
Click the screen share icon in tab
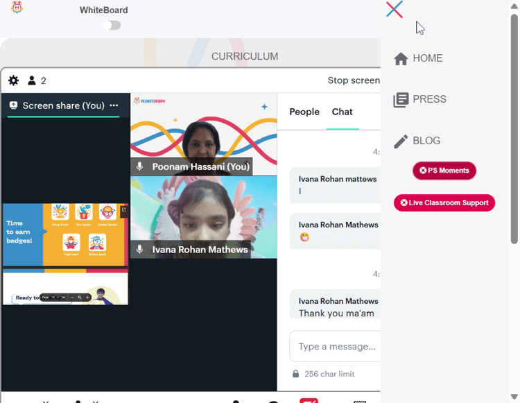point(13,105)
